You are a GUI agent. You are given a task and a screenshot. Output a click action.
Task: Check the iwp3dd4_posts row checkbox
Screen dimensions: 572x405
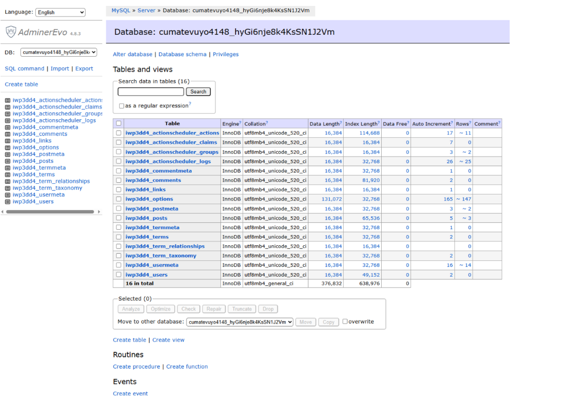(119, 218)
